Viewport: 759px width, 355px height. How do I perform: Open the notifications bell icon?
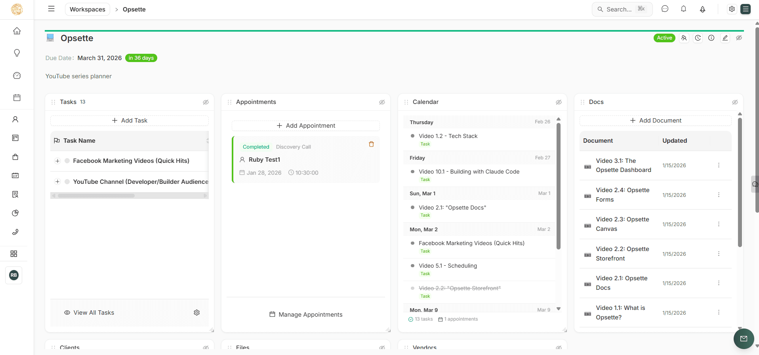(684, 9)
